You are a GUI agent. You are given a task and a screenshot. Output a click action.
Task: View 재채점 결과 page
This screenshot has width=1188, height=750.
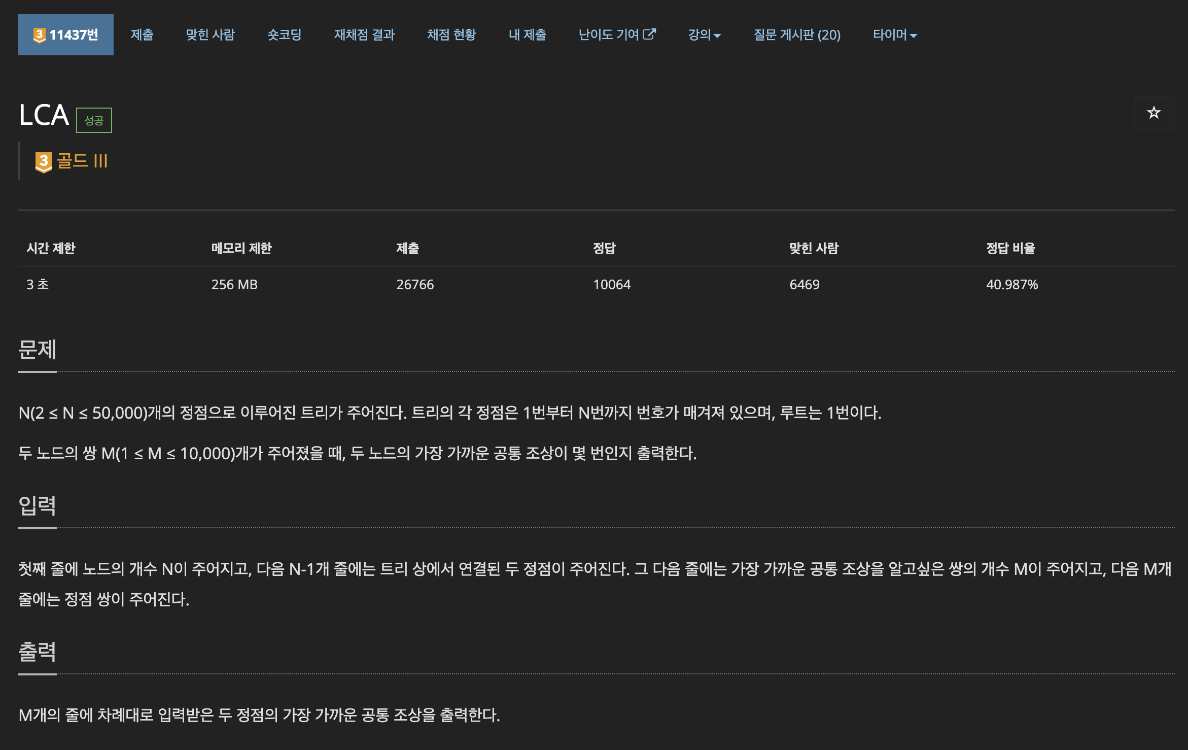pos(364,35)
